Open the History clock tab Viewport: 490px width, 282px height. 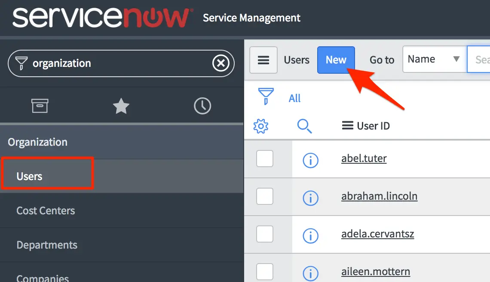(202, 106)
